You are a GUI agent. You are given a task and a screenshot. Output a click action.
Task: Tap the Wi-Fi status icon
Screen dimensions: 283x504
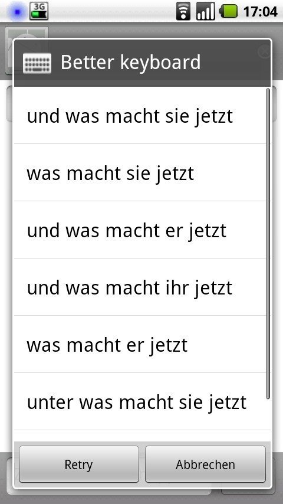[183, 12]
